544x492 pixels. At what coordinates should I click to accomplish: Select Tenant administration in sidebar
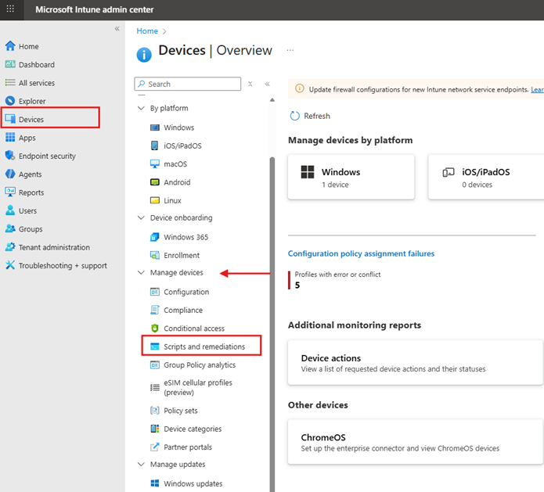(54, 247)
